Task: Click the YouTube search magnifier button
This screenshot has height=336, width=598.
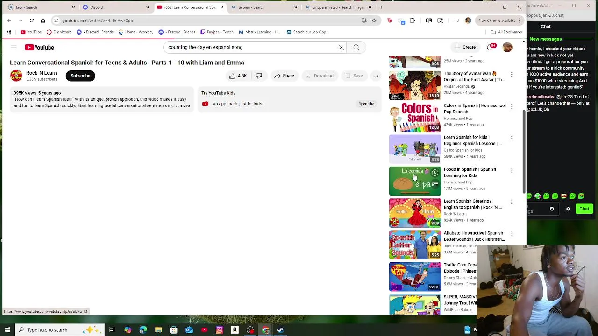Action: (356, 47)
